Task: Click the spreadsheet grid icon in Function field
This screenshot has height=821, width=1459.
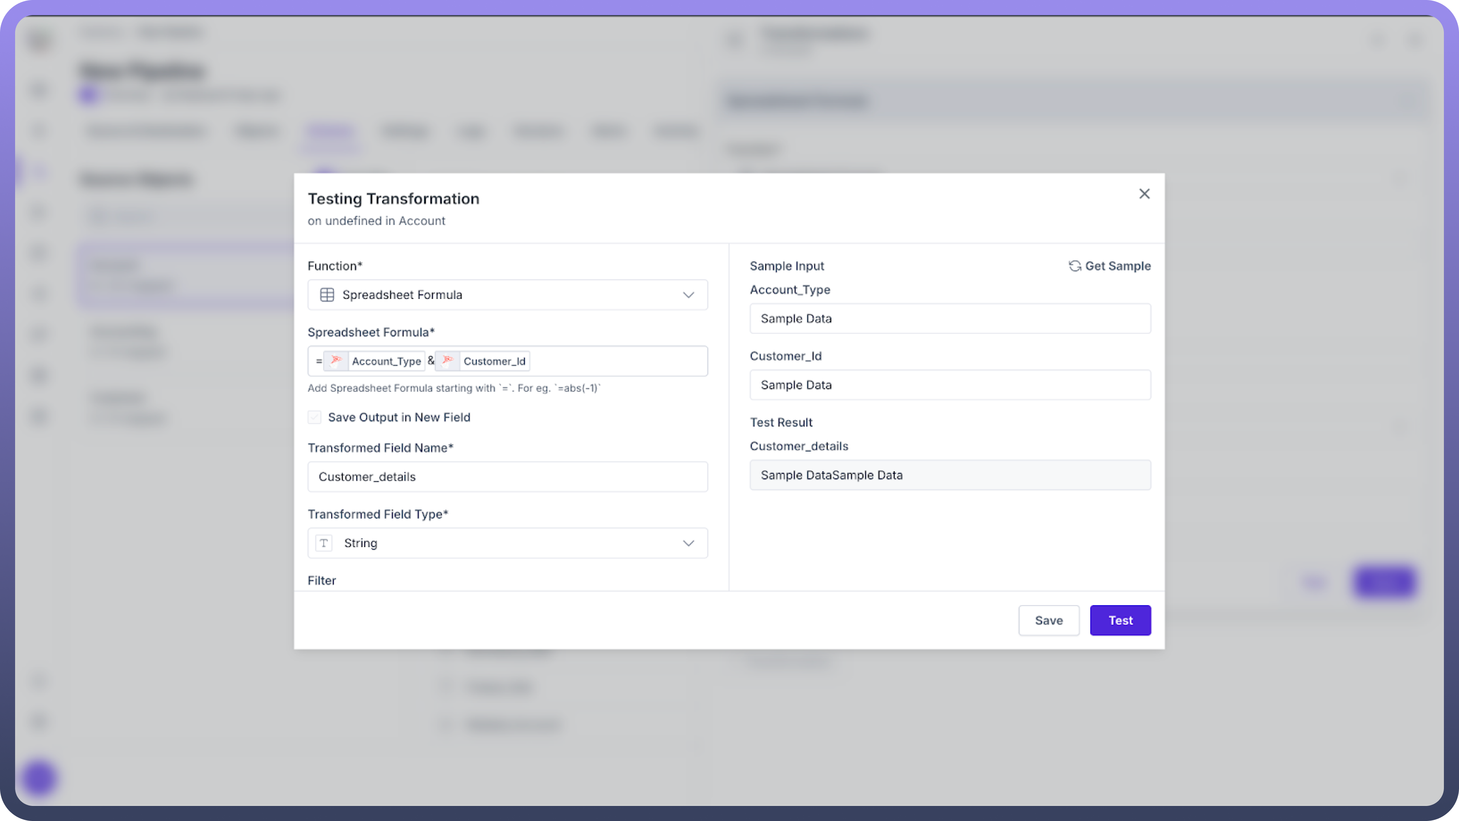Action: 327,295
